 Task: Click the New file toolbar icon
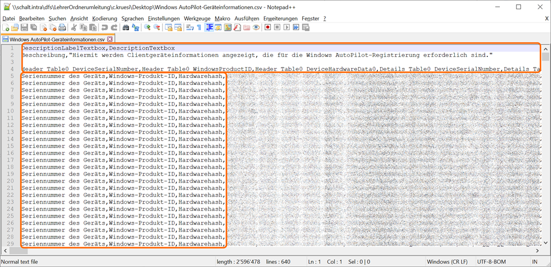click(x=5, y=27)
